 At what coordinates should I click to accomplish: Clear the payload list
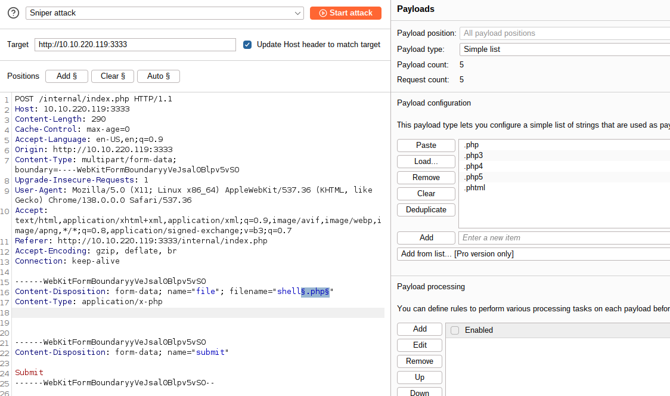(x=426, y=194)
